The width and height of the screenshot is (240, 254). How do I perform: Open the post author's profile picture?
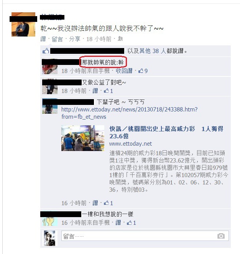click(23, 24)
